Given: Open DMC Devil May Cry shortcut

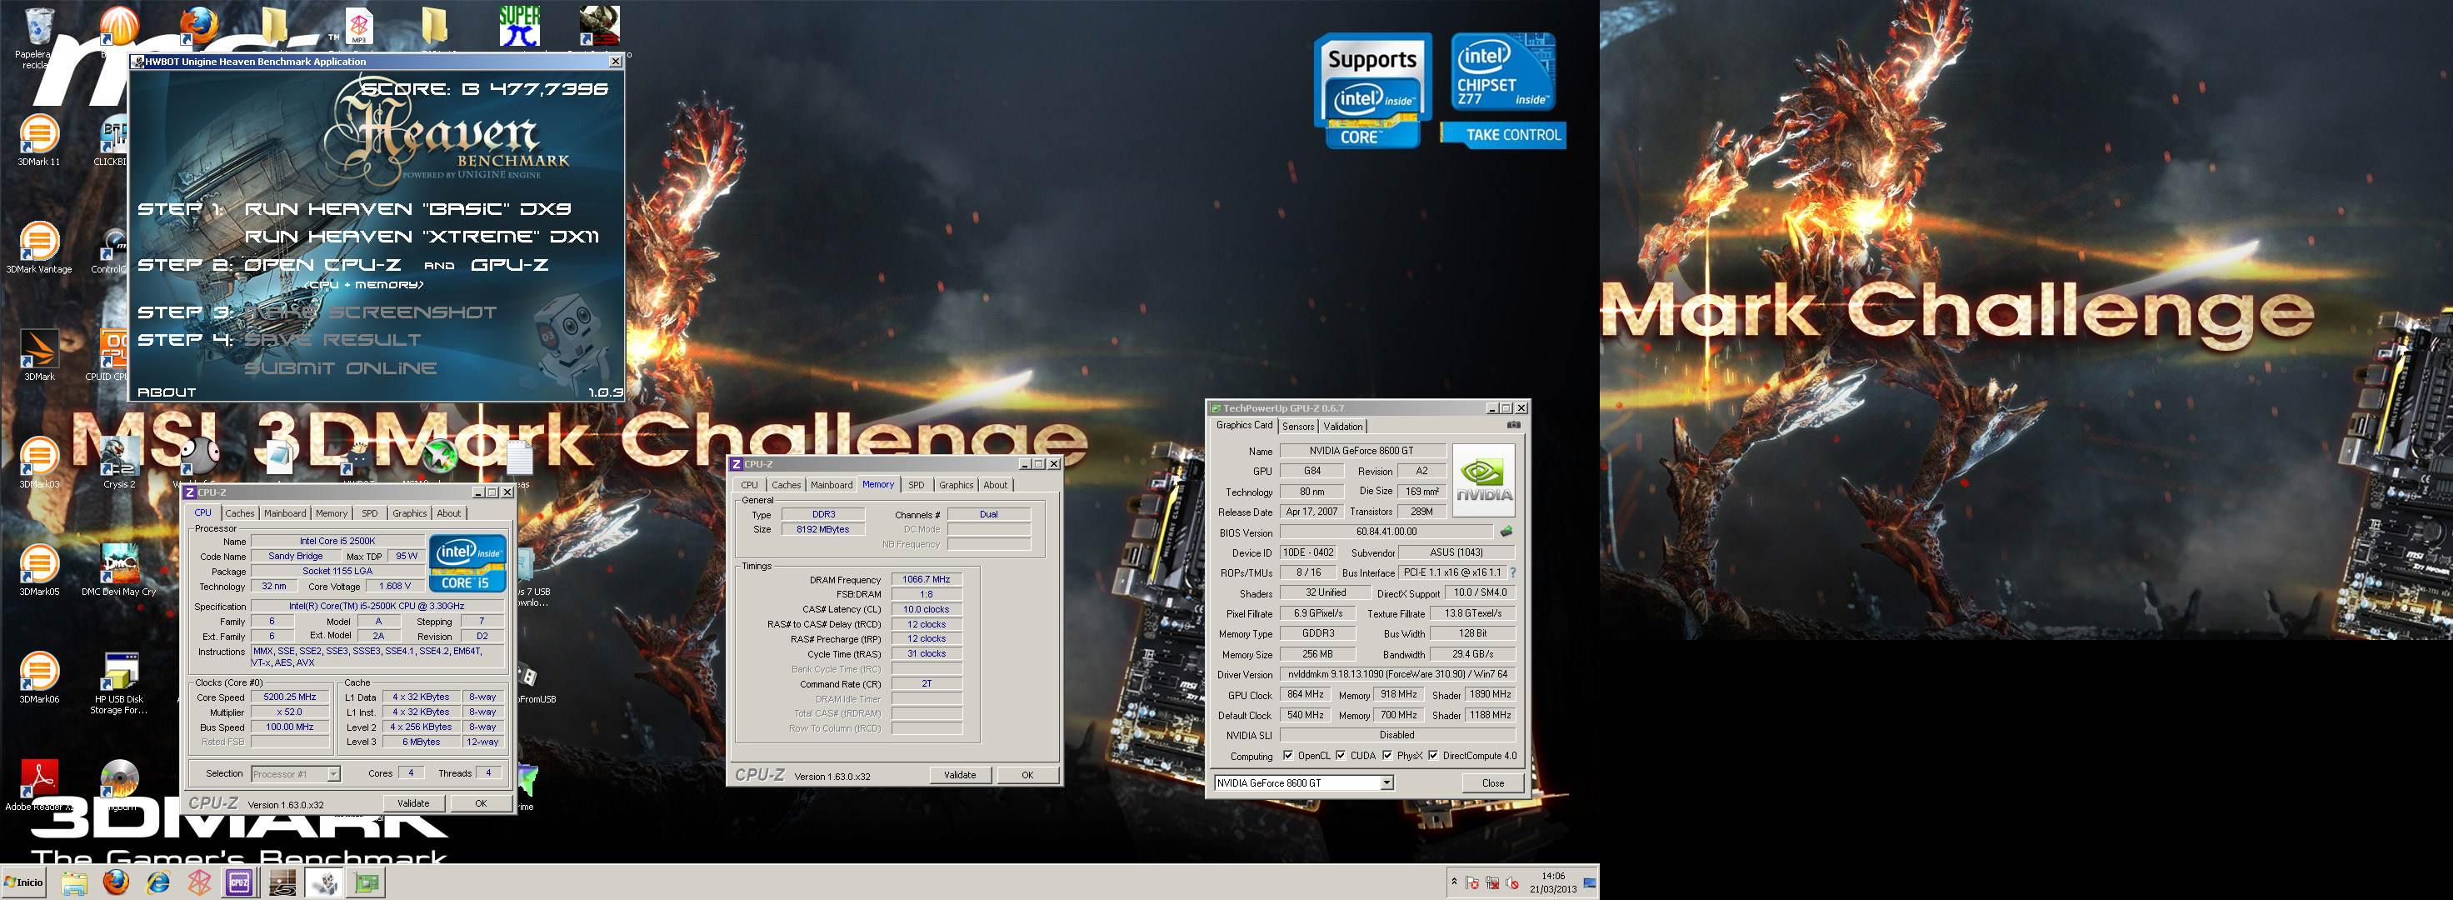Looking at the screenshot, I should pos(119,569).
